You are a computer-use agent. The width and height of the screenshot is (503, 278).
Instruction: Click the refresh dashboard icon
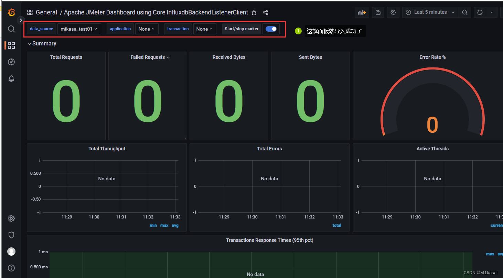pyautogui.click(x=480, y=12)
